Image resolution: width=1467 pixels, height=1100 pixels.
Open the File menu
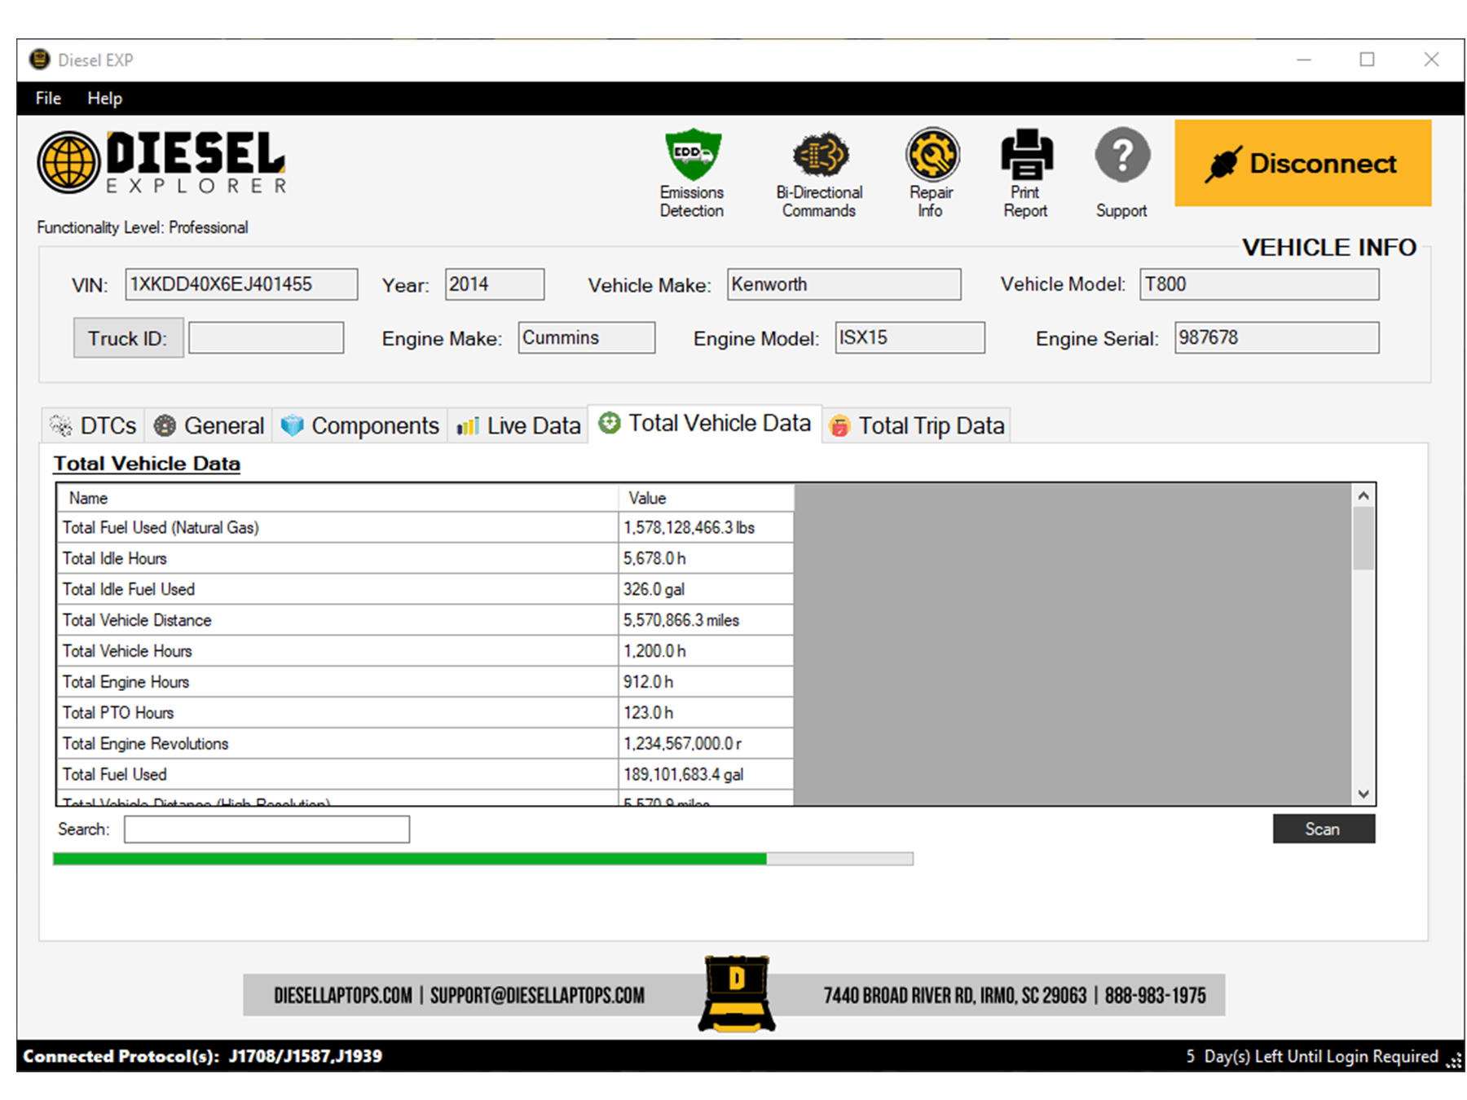48,98
